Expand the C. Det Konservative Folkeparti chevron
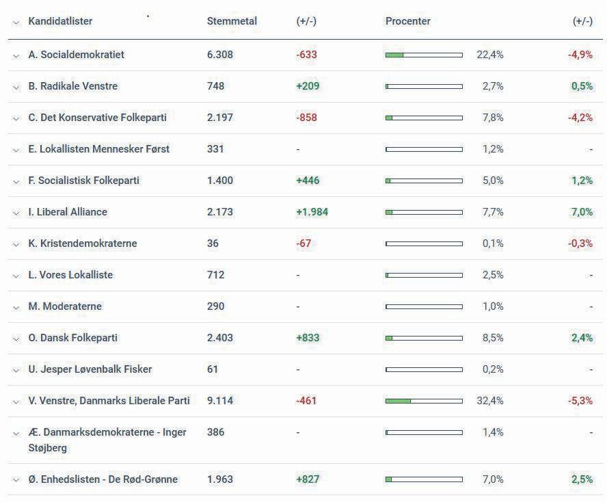 tap(16, 118)
